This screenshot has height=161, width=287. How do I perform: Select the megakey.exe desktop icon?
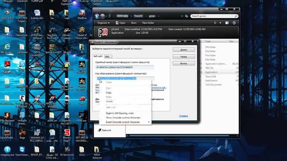pos(7,151)
